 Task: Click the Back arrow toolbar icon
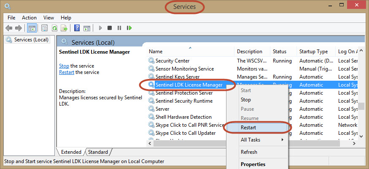[x=9, y=28]
